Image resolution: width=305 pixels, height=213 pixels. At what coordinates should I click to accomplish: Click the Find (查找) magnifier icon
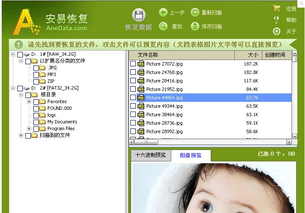click(x=163, y=26)
